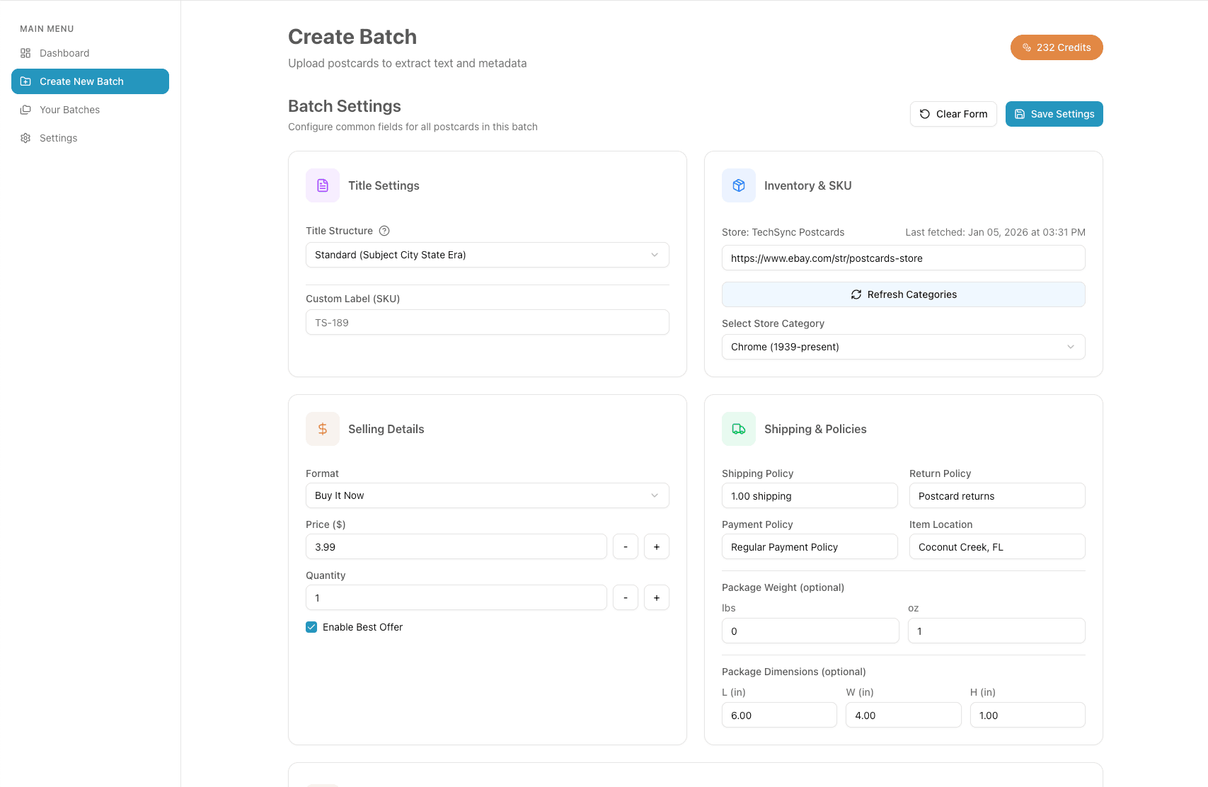Viewport: 1208px width, 787px height.
Task: Expand the Select Store Category dropdown
Action: pyautogui.click(x=903, y=347)
